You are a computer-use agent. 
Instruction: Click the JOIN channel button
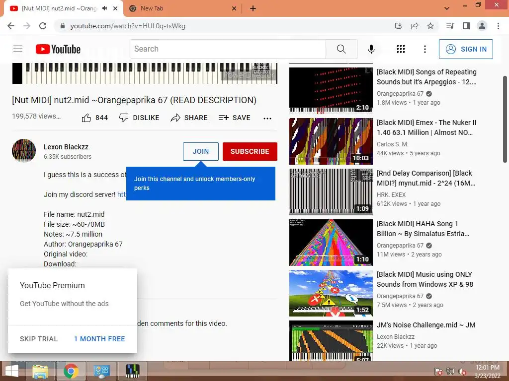coord(201,151)
